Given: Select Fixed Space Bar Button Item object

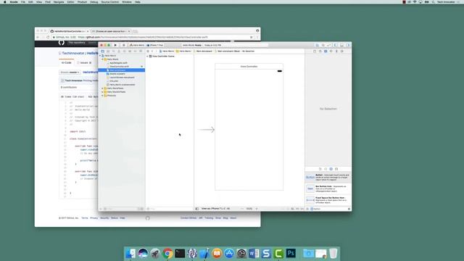Looking at the screenshot, I should (328, 200).
